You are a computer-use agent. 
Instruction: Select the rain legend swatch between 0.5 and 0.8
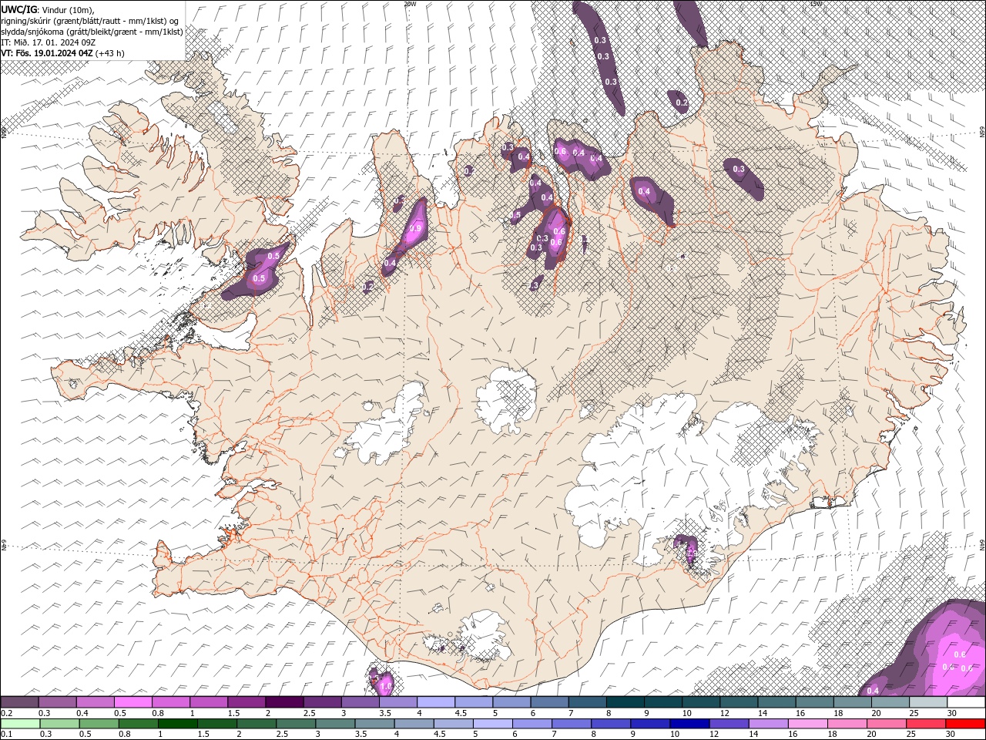click(99, 724)
